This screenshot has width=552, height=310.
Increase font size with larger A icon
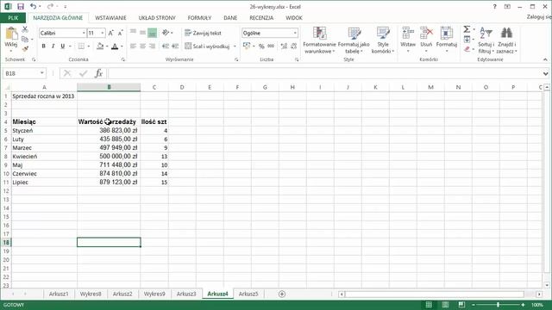coord(111,33)
